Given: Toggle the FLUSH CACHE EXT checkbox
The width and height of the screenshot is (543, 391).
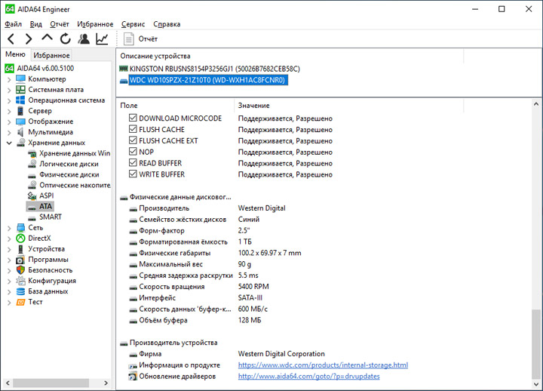Looking at the screenshot, I should (x=133, y=140).
